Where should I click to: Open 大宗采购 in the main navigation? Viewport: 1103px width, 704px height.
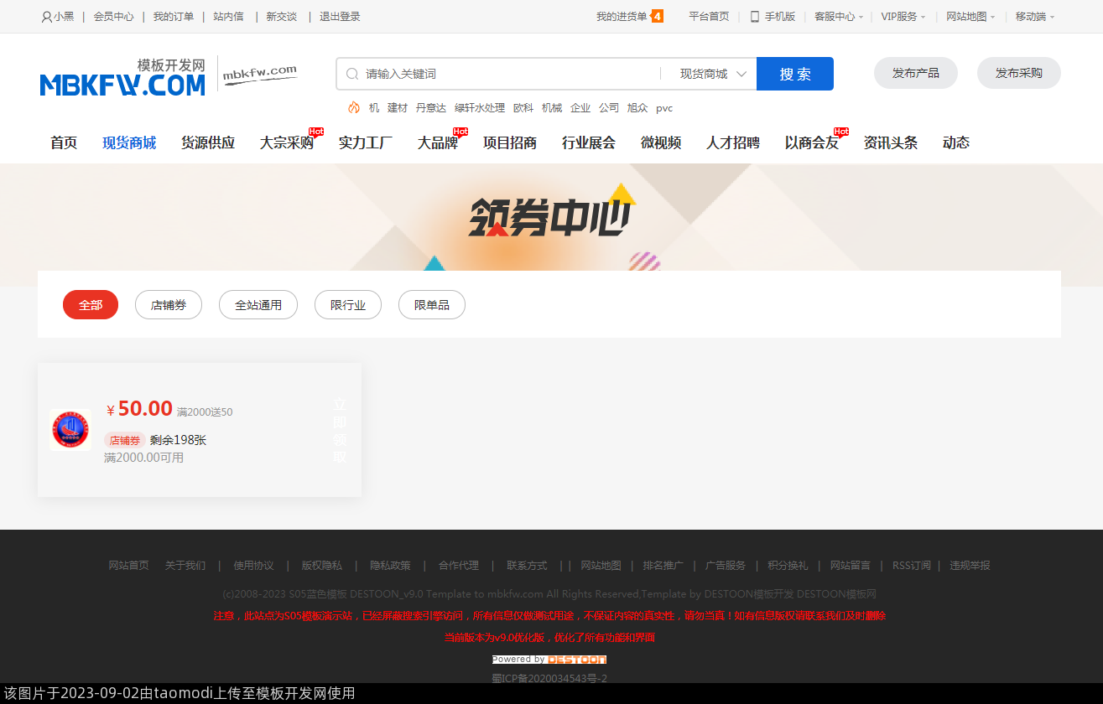tap(286, 142)
